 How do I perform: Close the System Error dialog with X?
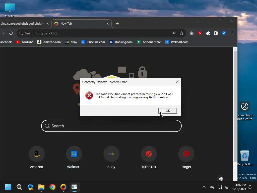point(177,82)
